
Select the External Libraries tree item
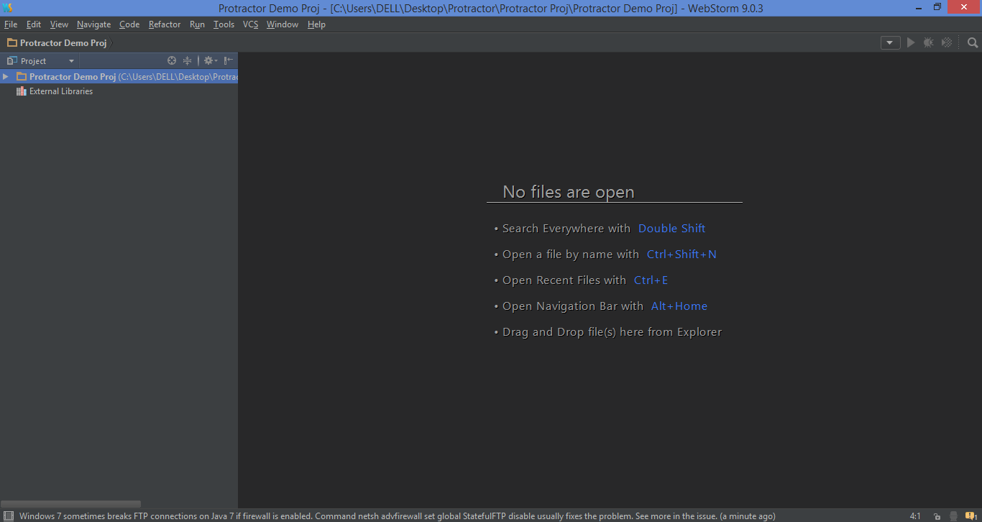pyautogui.click(x=60, y=91)
